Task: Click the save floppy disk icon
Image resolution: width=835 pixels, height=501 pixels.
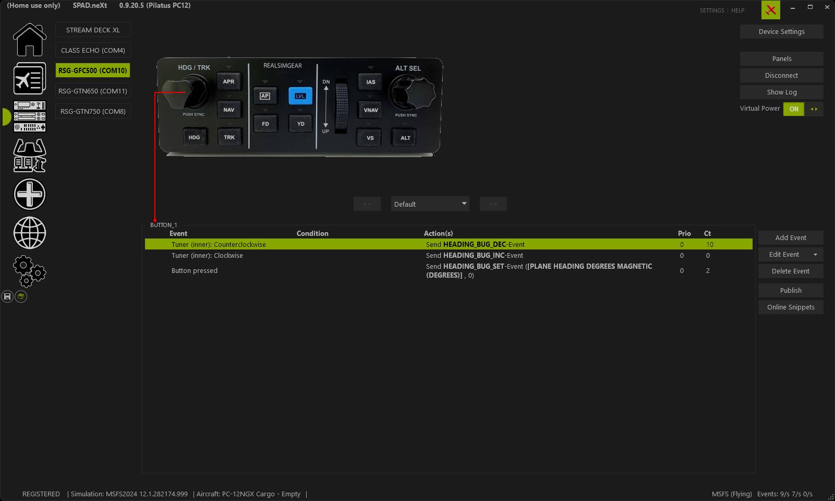Action: [x=7, y=296]
